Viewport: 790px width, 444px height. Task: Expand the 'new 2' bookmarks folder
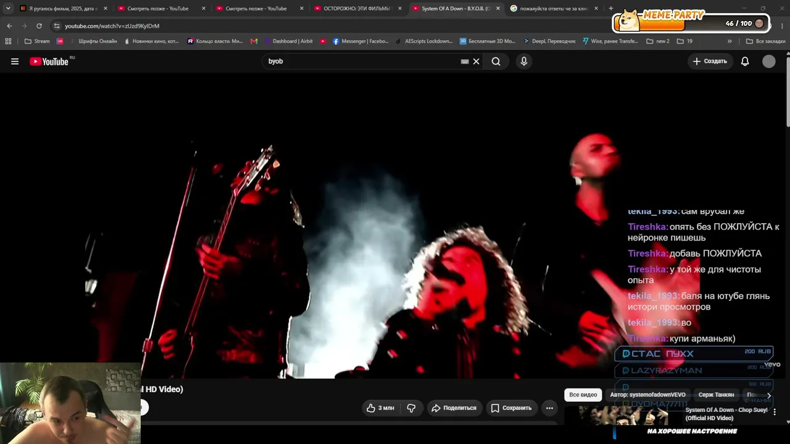(658, 41)
